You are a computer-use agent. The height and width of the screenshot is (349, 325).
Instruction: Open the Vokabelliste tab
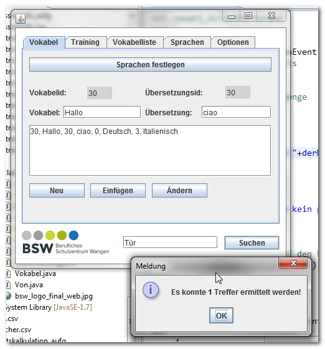click(x=134, y=42)
